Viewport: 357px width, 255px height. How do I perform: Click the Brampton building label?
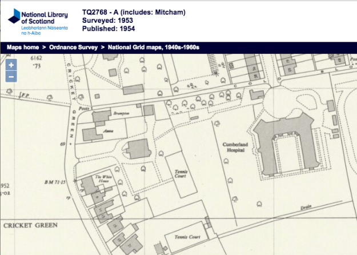click(121, 114)
